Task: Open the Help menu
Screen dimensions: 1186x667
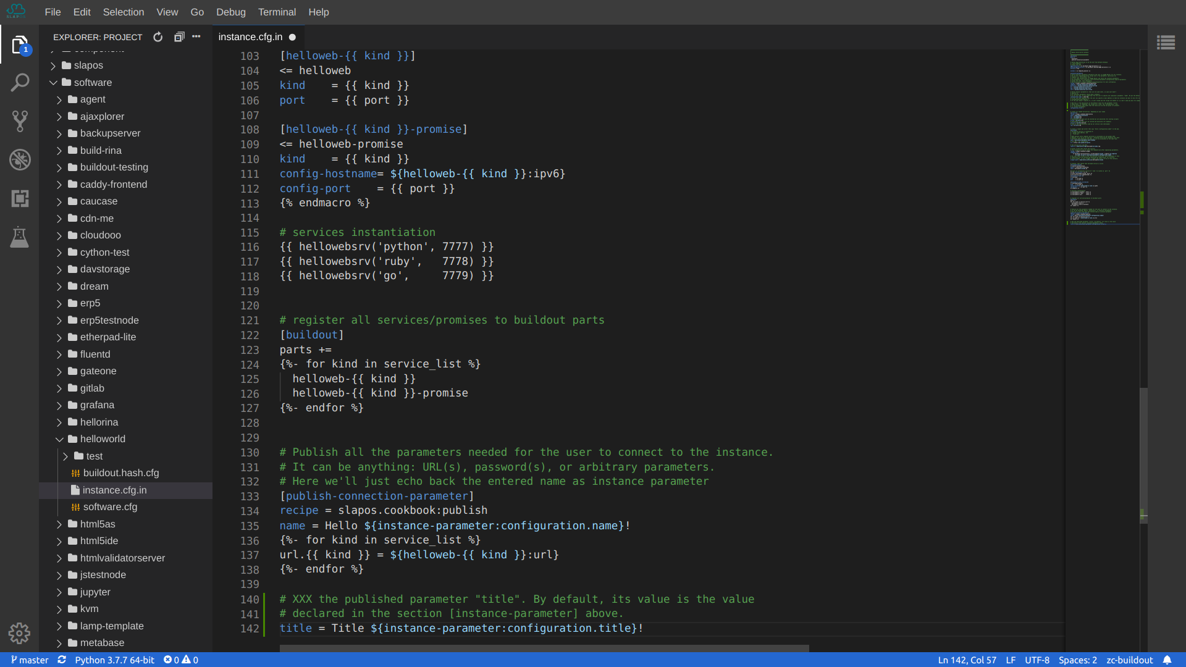Action: point(319,12)
